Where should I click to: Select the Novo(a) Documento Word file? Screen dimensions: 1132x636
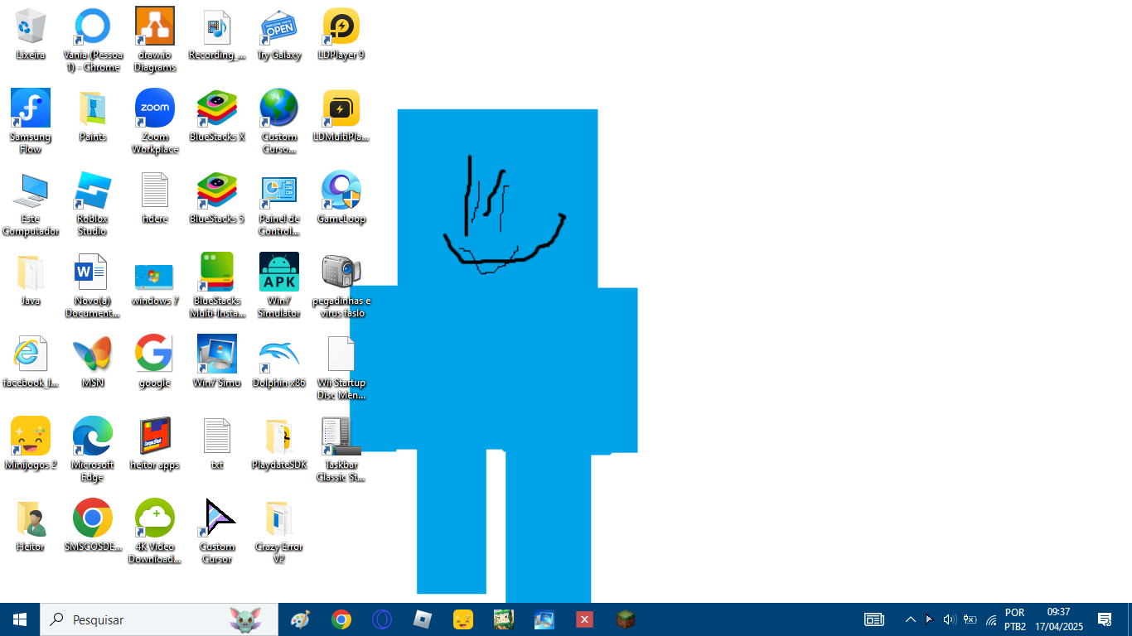click(93, 286)
